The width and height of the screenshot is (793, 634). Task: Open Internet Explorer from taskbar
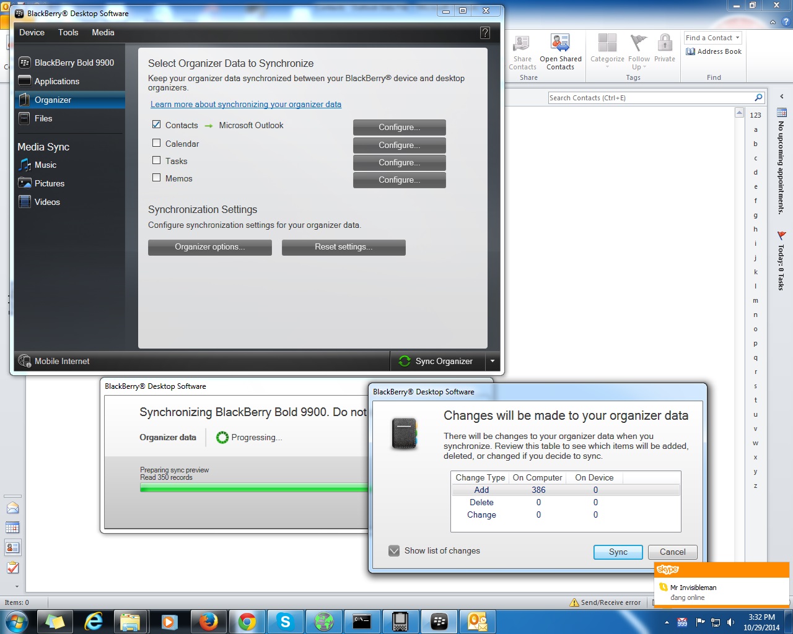[94, 622]
